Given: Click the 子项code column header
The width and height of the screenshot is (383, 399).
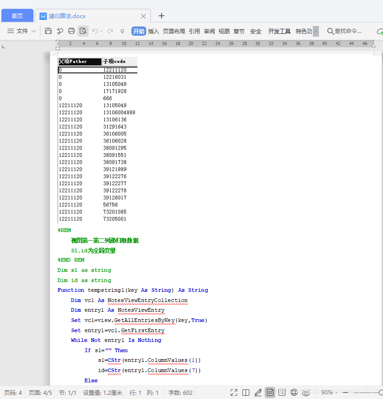Looking at the screenshot, I should (120, 61).
